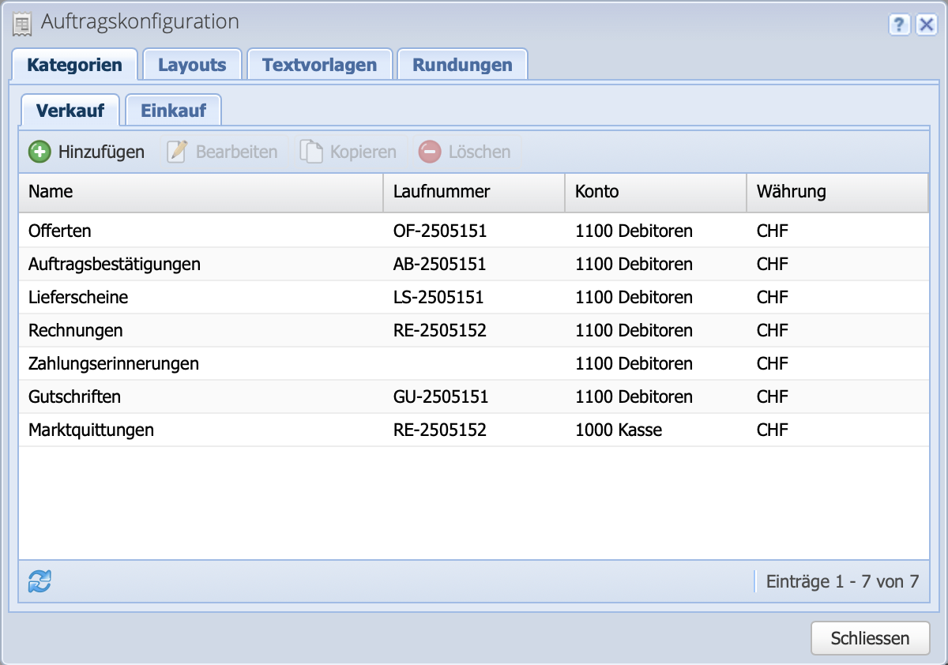Switch to the Einkauf tab
Image resolution: width=948 pixels, height=665 pixels.
(x=173, y=111)
